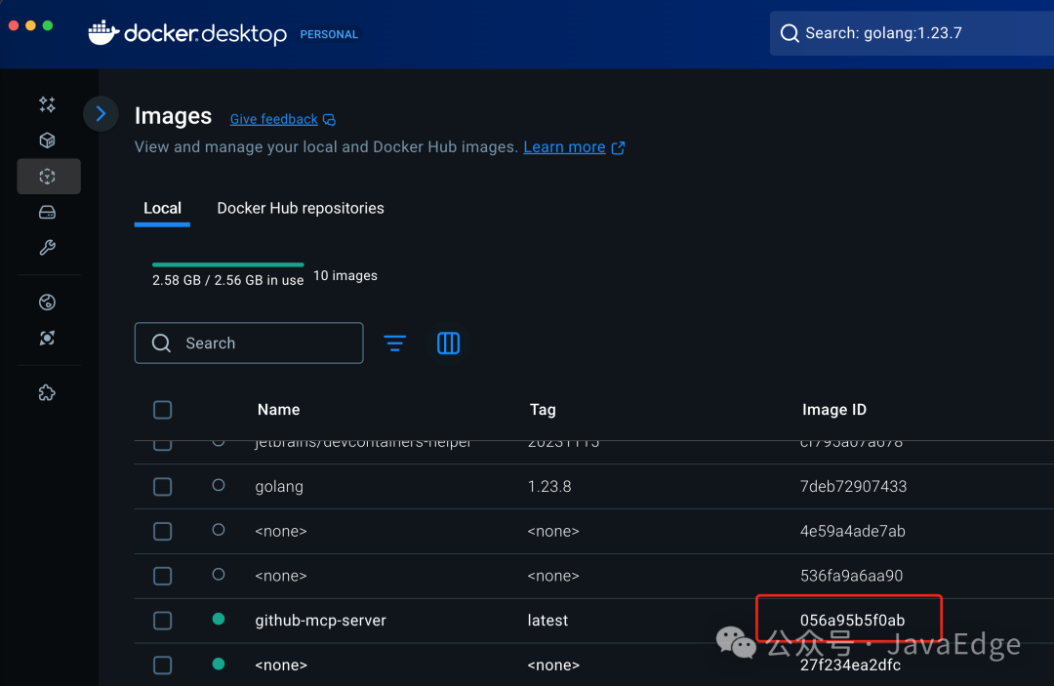
Task: Click image ID 056a95b5f0ab
Action: coord(852,621)
